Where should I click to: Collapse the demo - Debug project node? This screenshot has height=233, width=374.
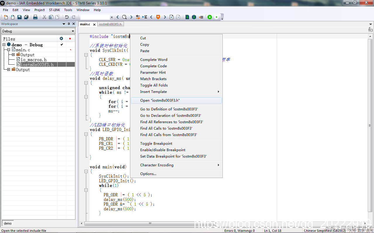coord(4,45)
